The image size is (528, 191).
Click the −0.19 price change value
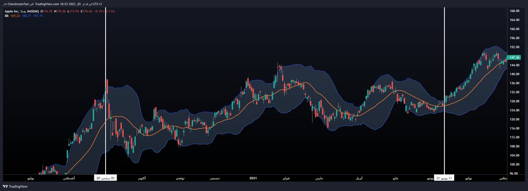[98, 11]
